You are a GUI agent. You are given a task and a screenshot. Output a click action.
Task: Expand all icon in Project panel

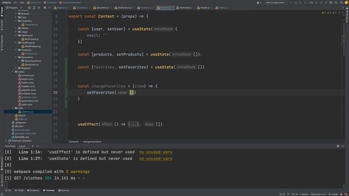click(x=34, y=8)
